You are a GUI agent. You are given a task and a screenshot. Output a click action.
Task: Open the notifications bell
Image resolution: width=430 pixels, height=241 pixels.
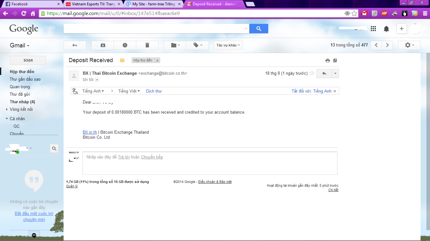click(x=386, y=29)
